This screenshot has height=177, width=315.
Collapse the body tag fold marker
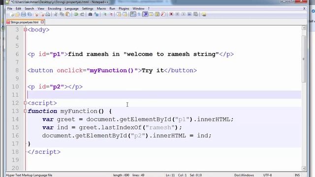coord(25,29)
